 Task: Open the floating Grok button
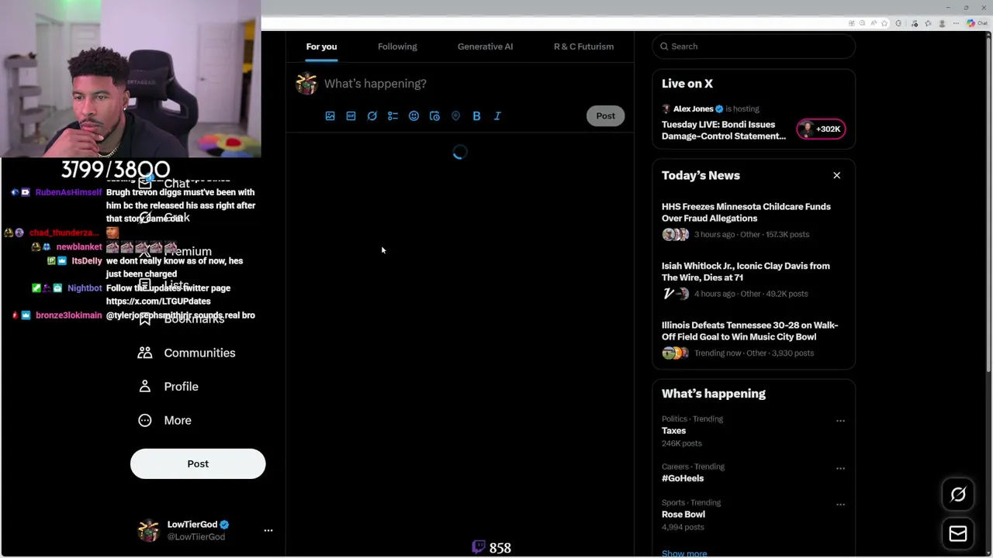958,494
